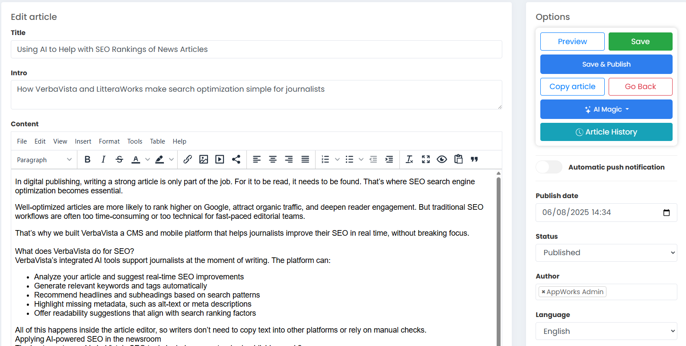
Task: Open the Help menu
Action: 179,141
